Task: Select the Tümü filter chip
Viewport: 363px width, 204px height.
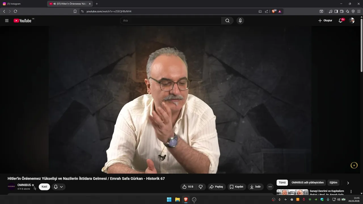Action: [282, 183]
